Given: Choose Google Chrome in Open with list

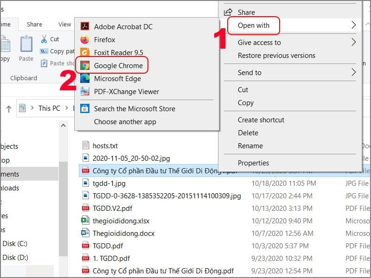Looking at the screenshot, I should pyautogui.click(x=118, y=65).
